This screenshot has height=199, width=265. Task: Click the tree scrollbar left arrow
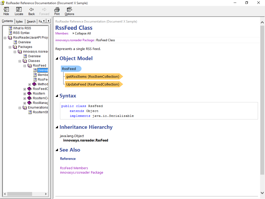point(5,194)
